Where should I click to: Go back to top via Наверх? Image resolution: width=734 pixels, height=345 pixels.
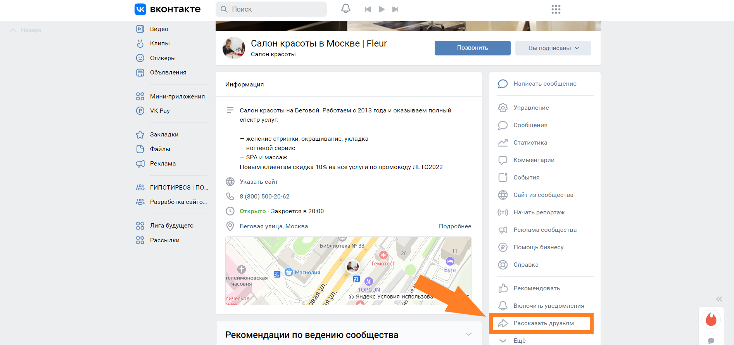click(x=26, y=30)
